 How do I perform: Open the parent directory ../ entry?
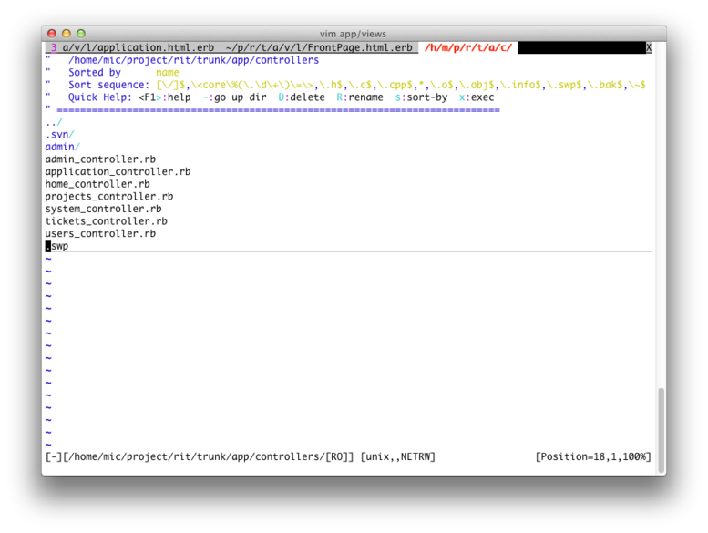[54, 122]
